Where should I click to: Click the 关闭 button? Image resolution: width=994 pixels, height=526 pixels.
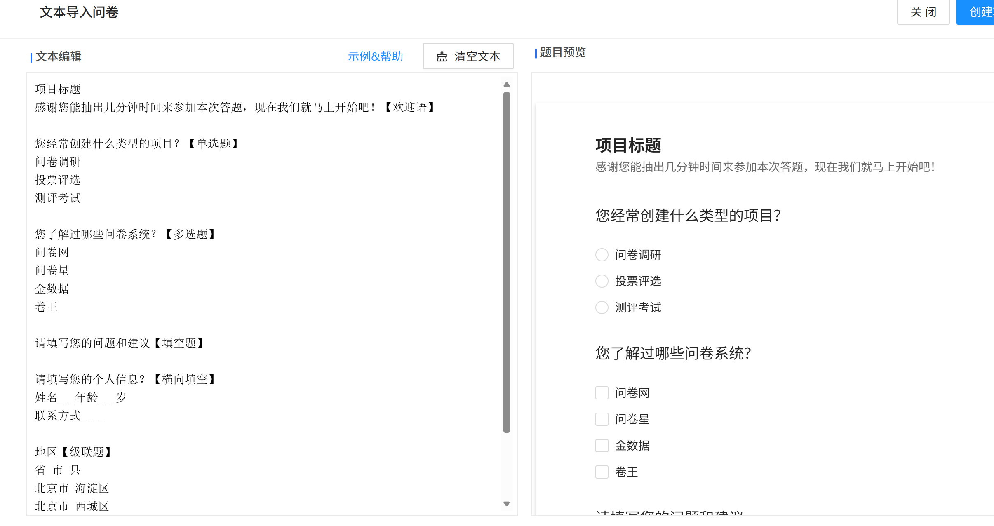923,12
